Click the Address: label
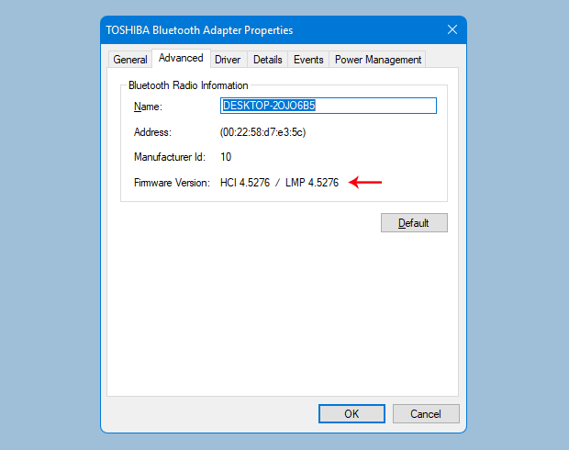569x450 pixels. coord(152,132)
